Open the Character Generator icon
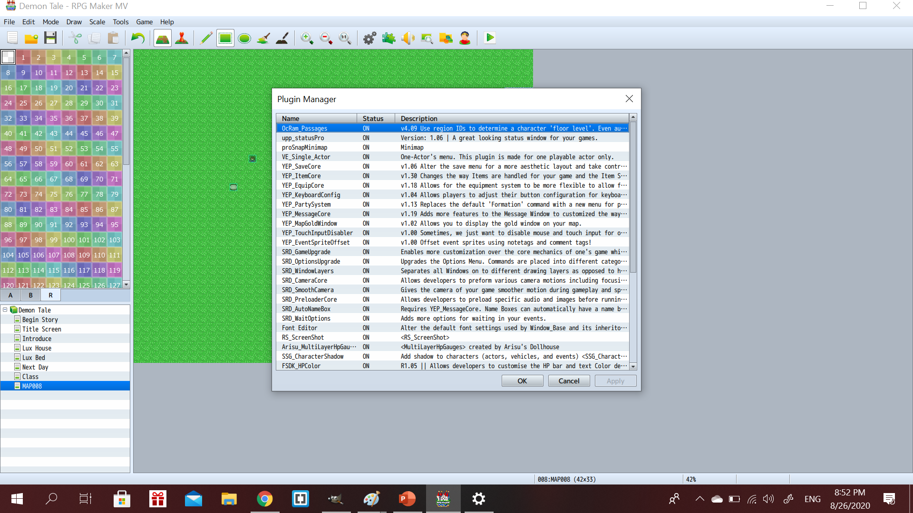This screenshot has width=913, height=513. 465,38
